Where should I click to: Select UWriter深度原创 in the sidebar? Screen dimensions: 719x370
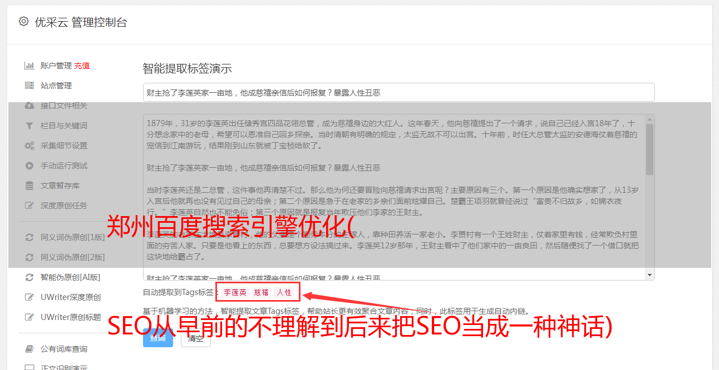tap(71, 297)
